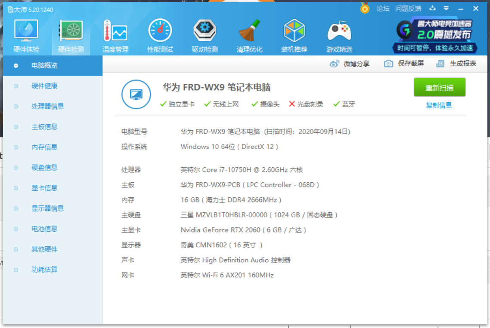The image size is (490, 328).
Task: Click the Wi-Fi 6 AX201 160MHz value
Action: click(227, 275)
